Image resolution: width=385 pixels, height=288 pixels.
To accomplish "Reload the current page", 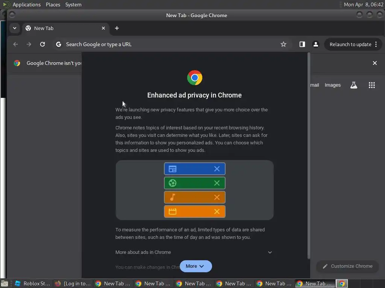I will point(42,44).
